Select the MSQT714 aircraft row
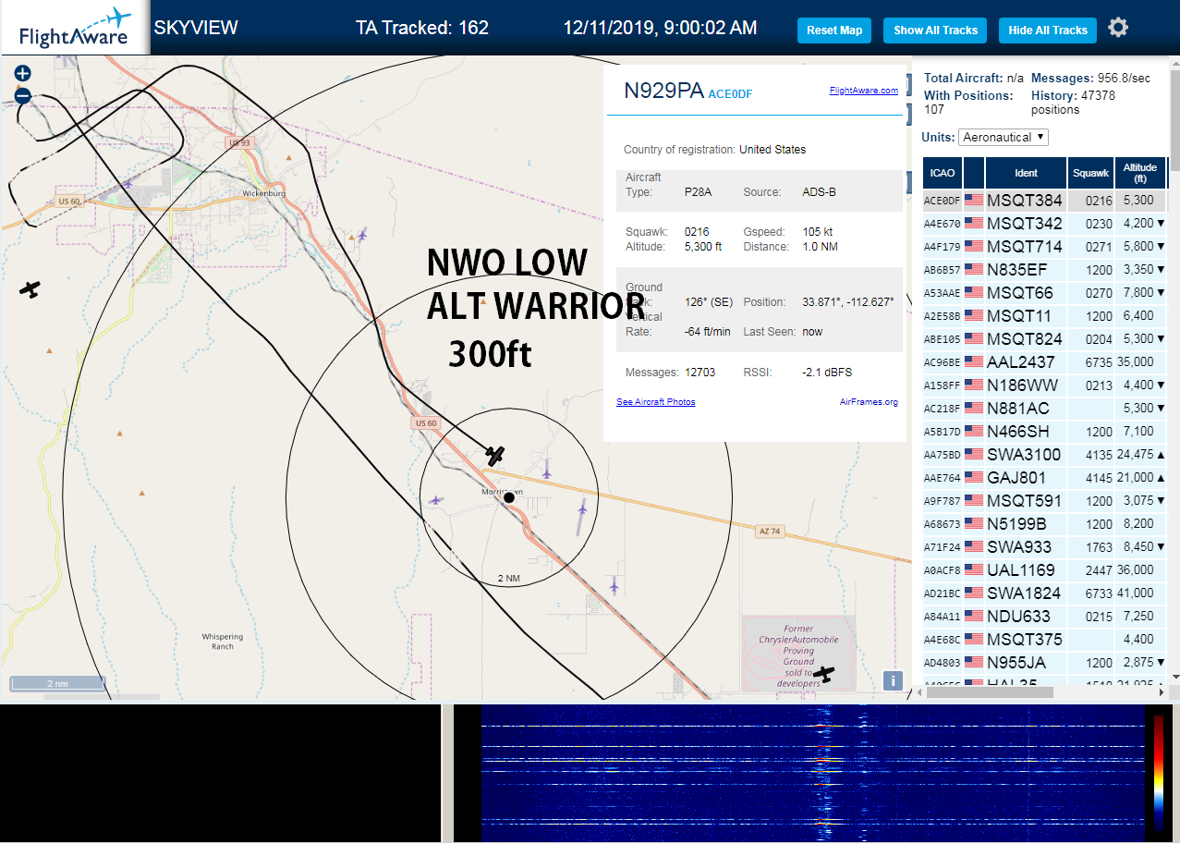The height and width of the screenshot is (844, 1180). coord(1045,247)
